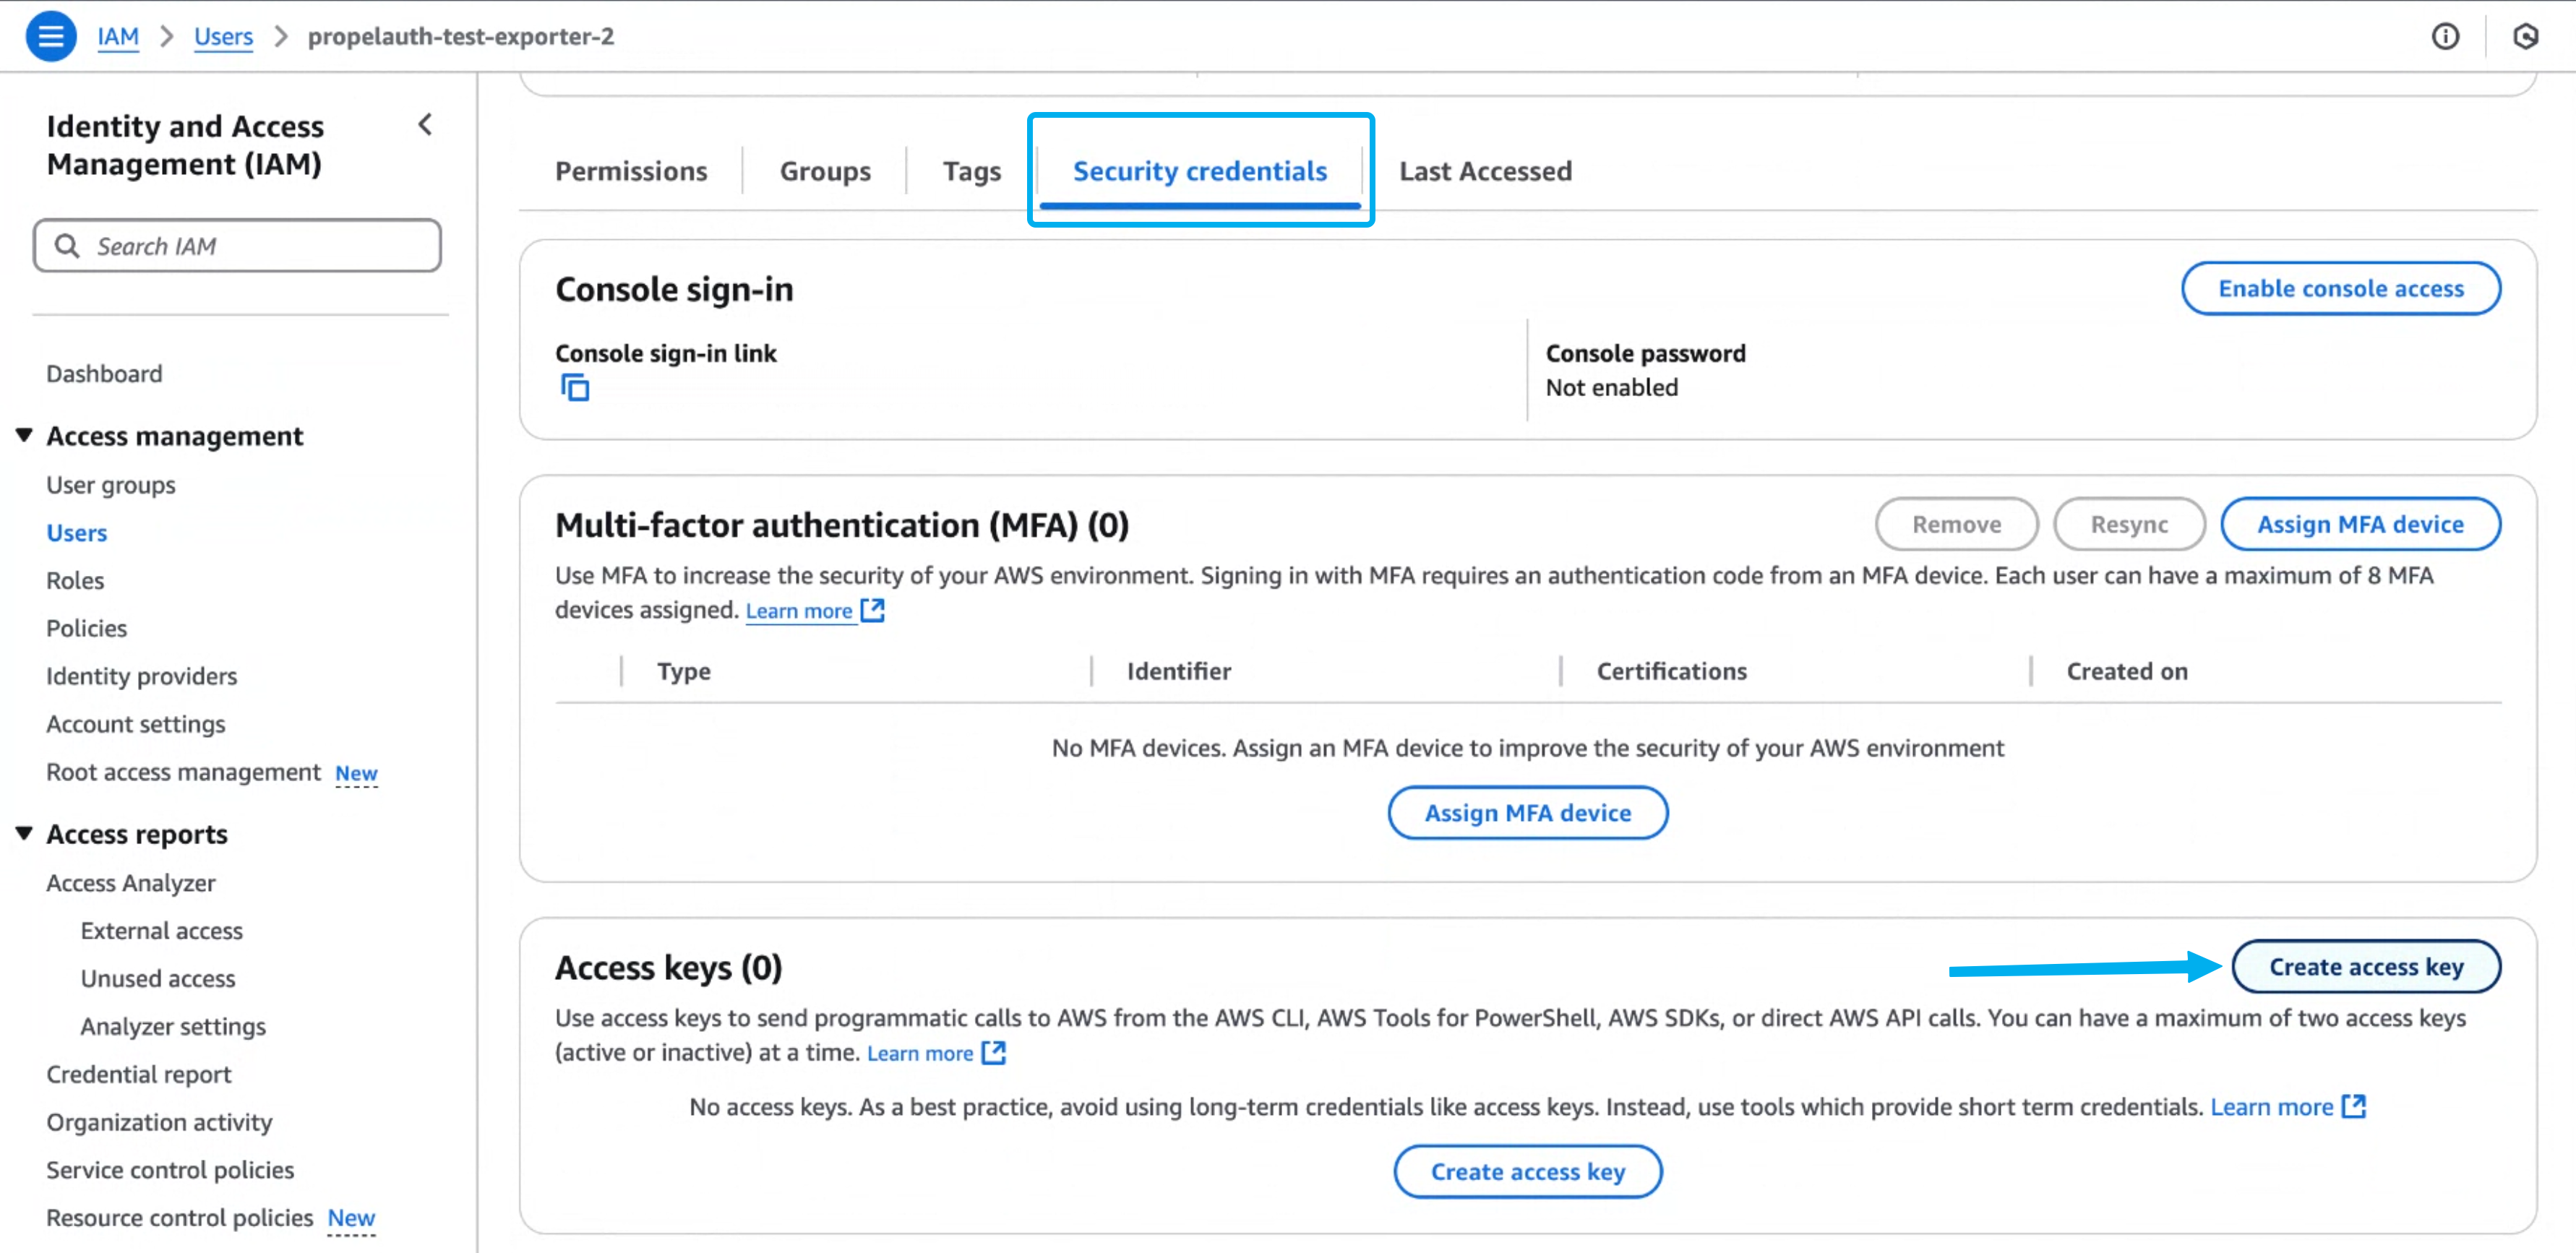Open the Last Accessed tab
Viewport: 2576px width, 1253px height.
click(x=1485, y=171)
